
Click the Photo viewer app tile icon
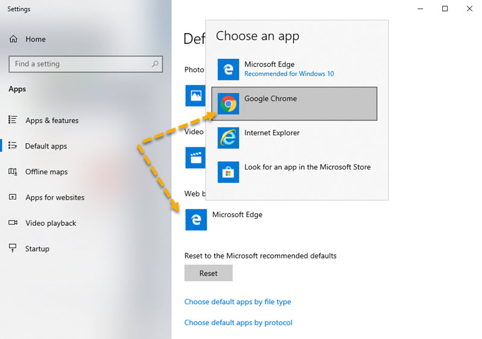[195, 96]
